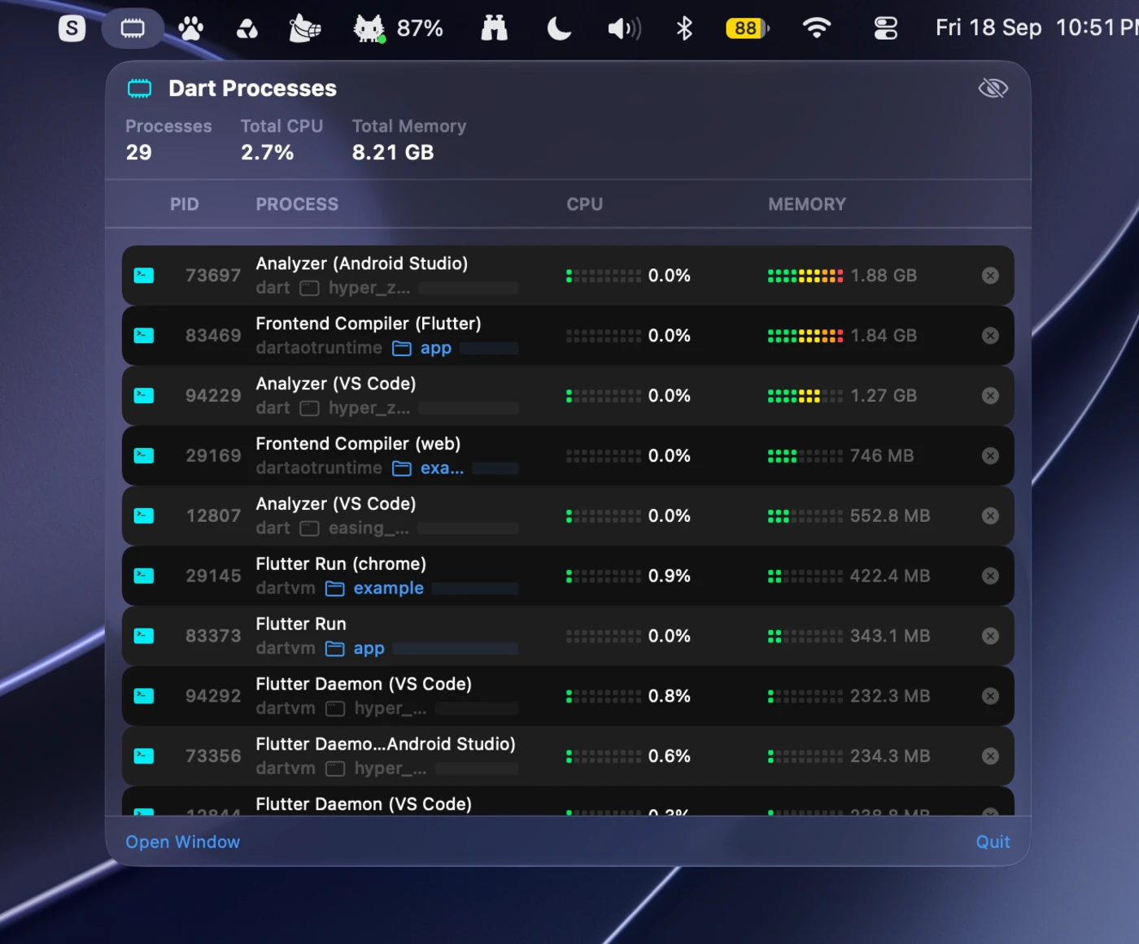Viewport: 1139px width, 944px height.
Task: Click Processes count 29
Action: 138,153
